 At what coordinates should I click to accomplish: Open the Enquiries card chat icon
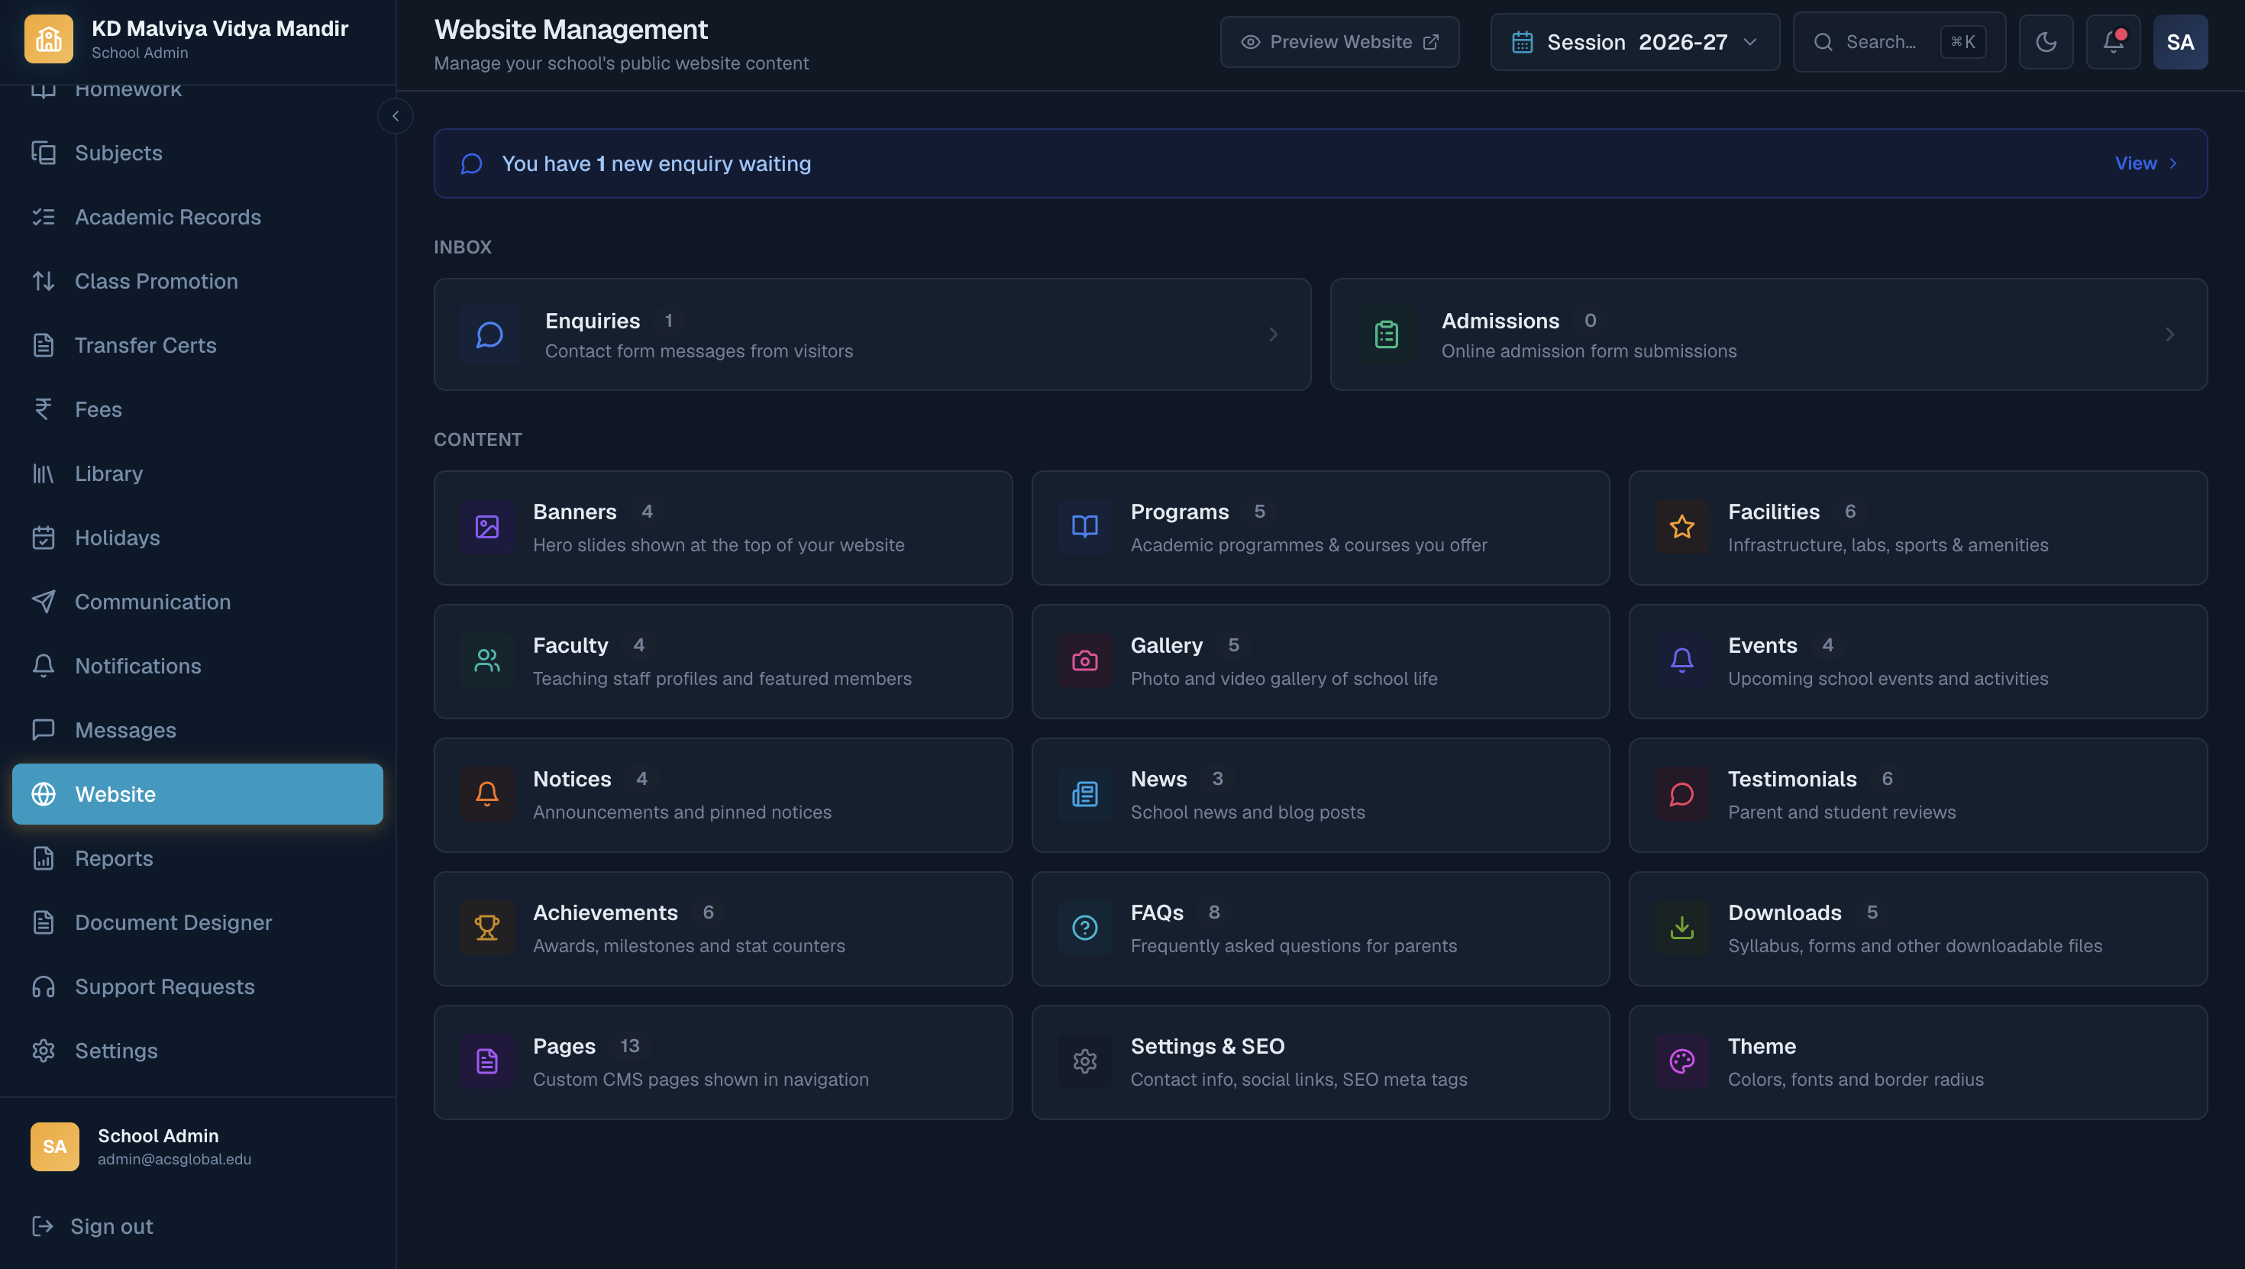tap(489, 334)
